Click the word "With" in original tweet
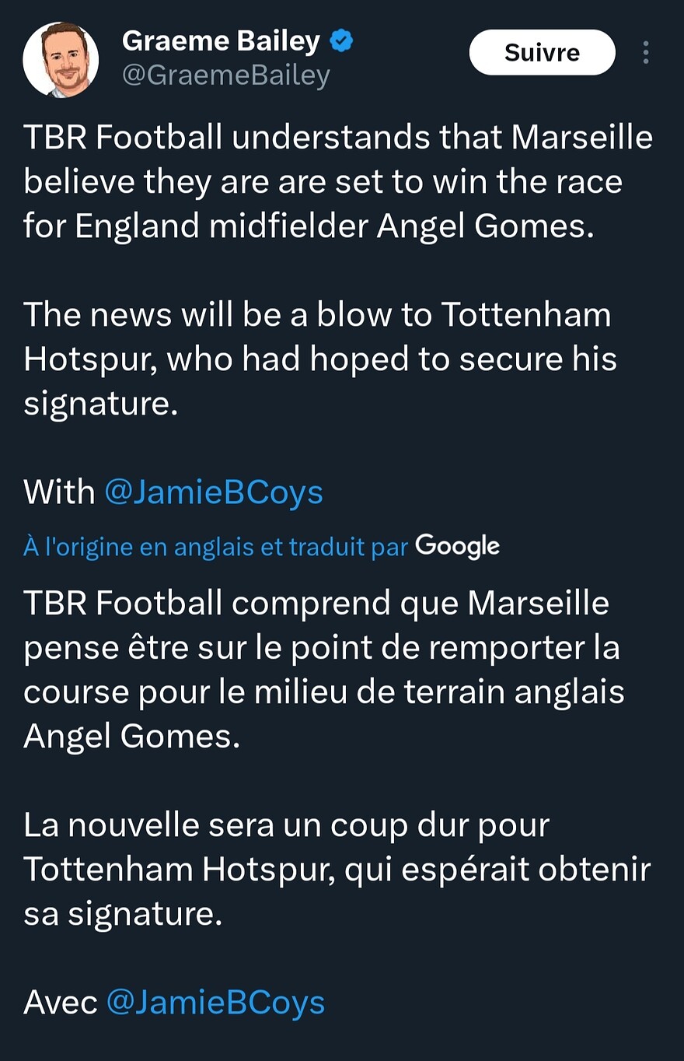Image resolution: width=684 pixels, height=1061 pixels. (x=59, y=492)
